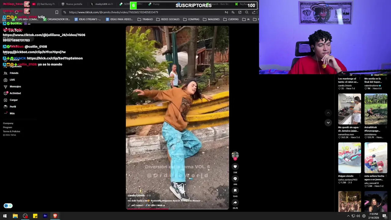The image size is (391, 220).
Task: Click the Program footer link
Action: [x=8, y=127]
